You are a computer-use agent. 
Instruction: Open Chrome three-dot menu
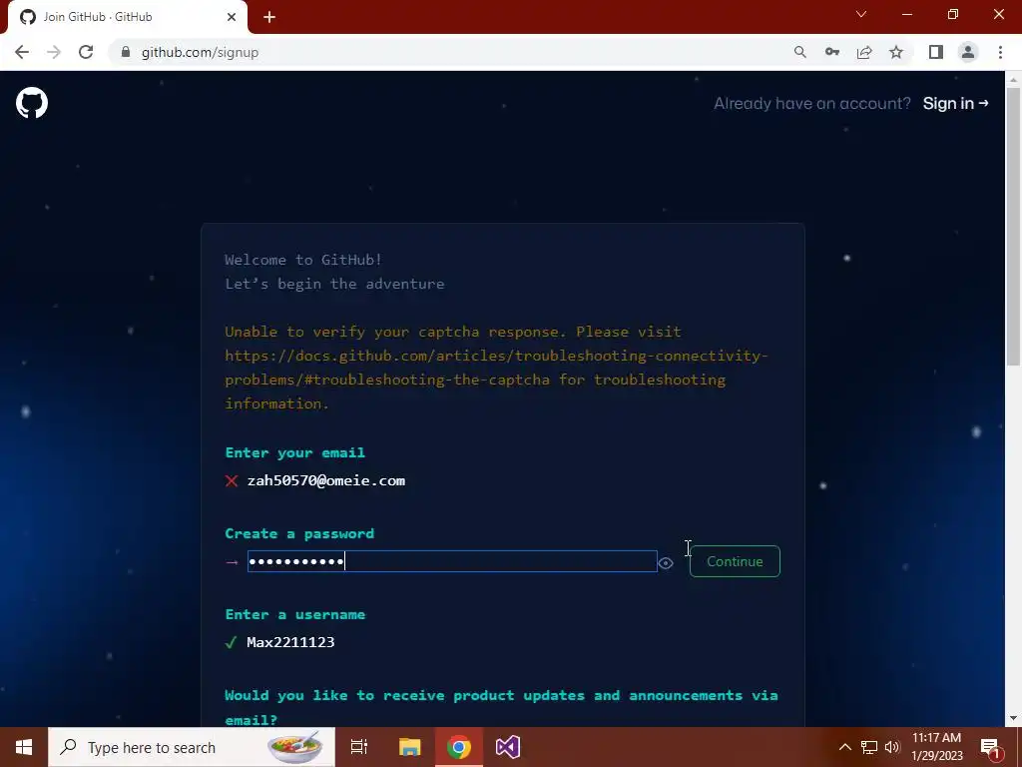pos(1000,52)
